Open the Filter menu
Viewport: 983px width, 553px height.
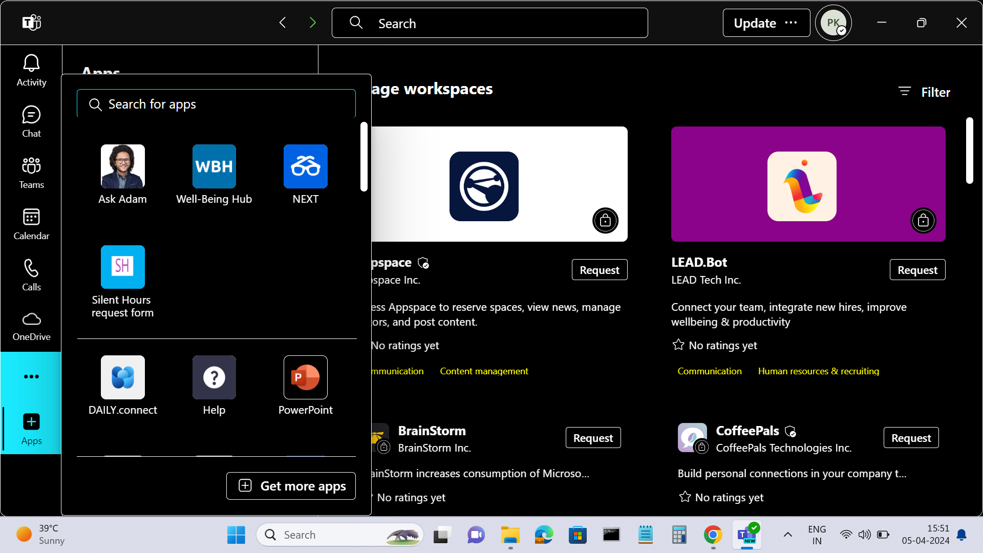pyautogui.click(x=925, y=92)
